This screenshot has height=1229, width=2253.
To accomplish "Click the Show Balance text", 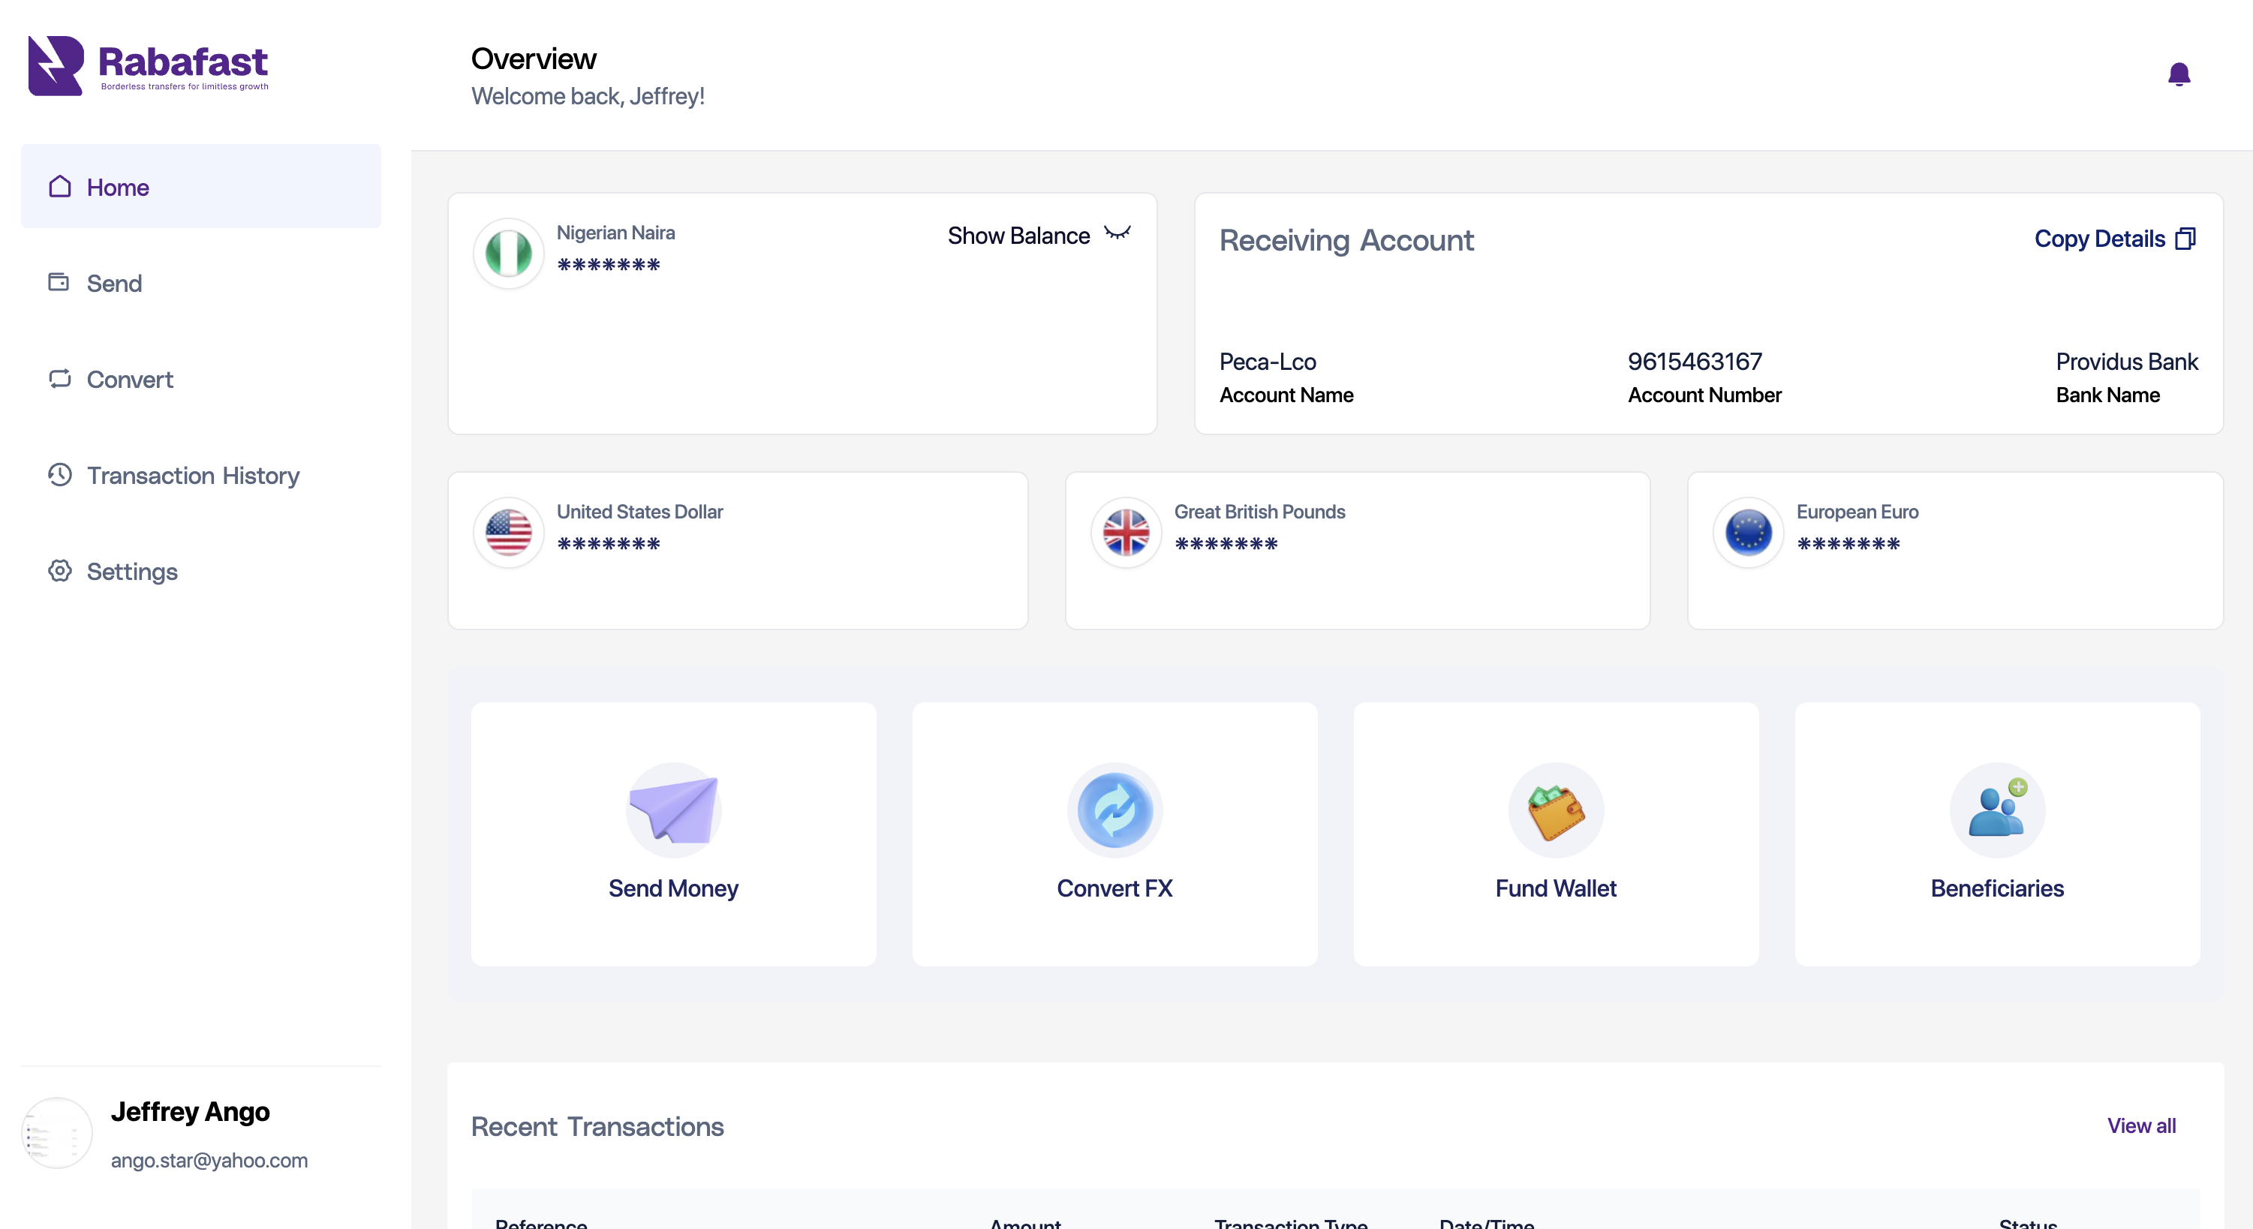I will click(1018, 236).
